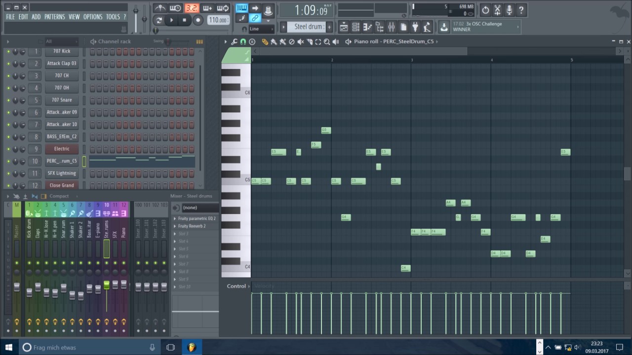Toggle loop recording icon
Viewport: 632px width, 355px height.
[x=223, y=8]
